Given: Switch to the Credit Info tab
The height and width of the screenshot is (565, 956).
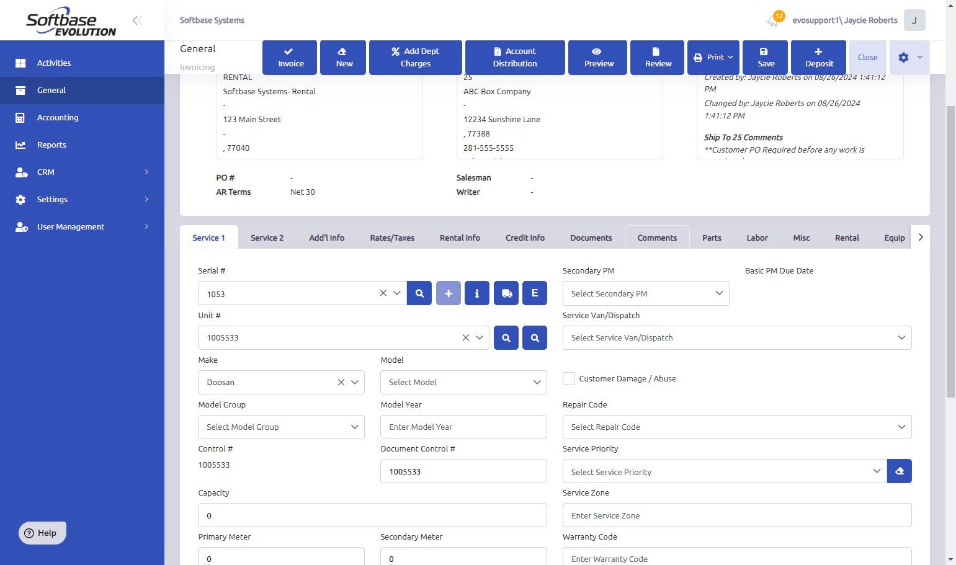Looking at the screenshot, I should coord(525,238).
